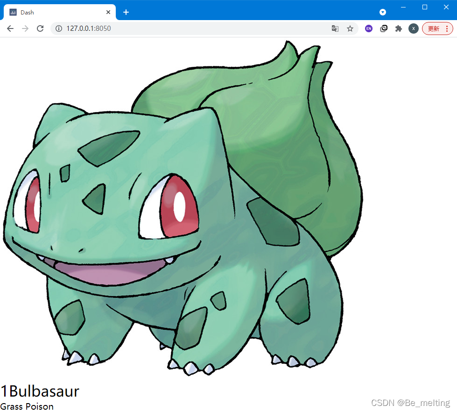Open the profile avatar X
Viewport: 457px width, 412px height.
[413, 28]
